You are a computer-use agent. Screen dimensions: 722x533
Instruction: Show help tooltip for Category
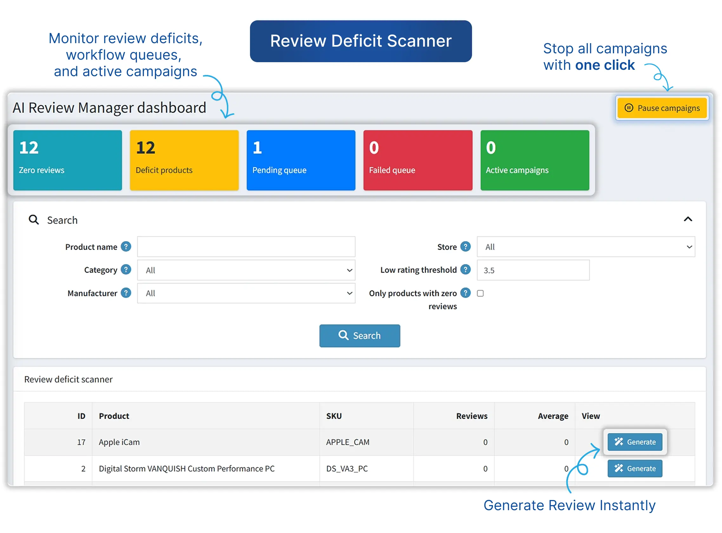(126, 270)
